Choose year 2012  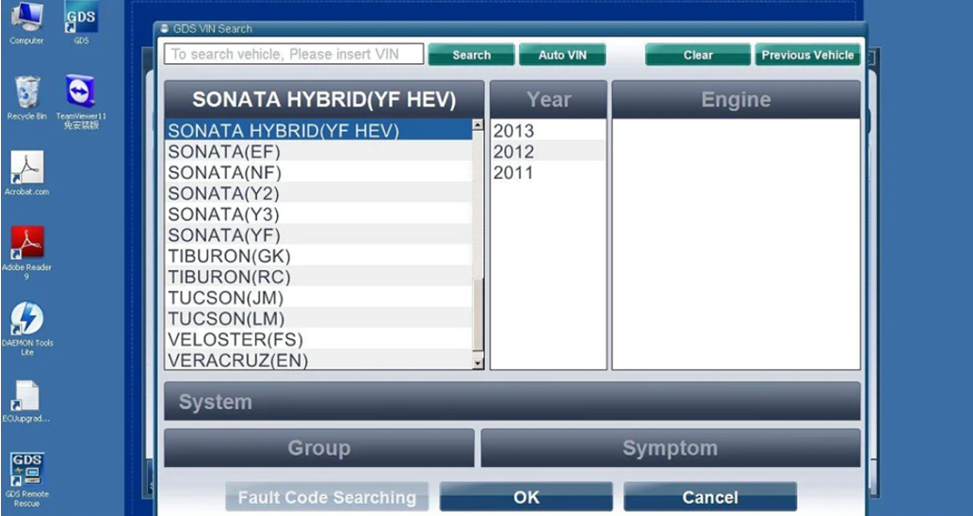click(548, 152)
